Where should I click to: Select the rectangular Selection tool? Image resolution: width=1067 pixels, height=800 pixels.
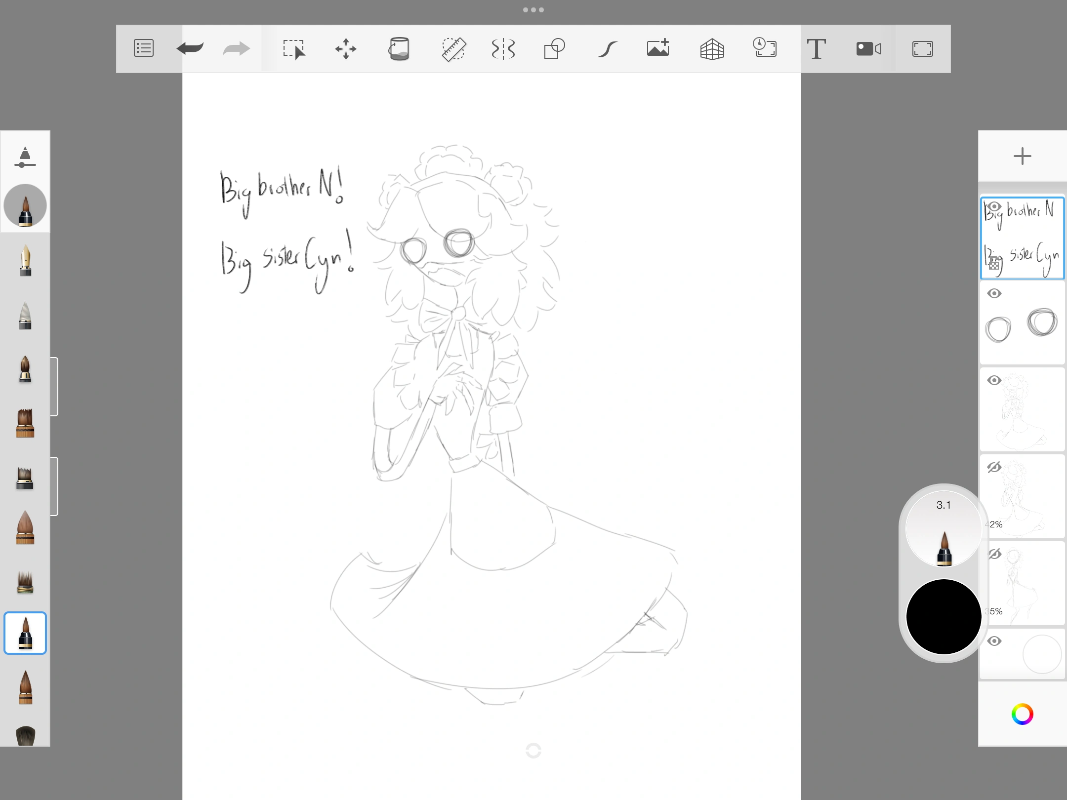click(x=294, y=49)
